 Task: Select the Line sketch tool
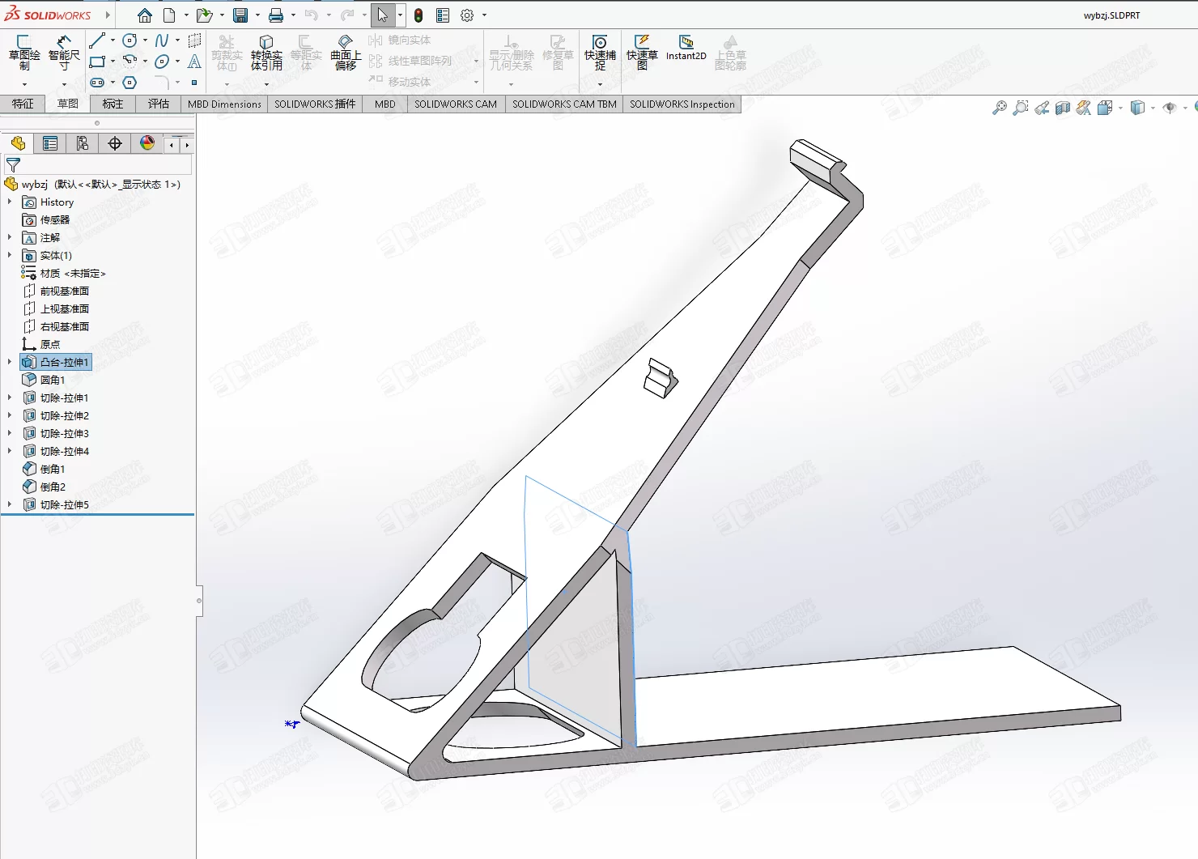click(x=97, y=40)
